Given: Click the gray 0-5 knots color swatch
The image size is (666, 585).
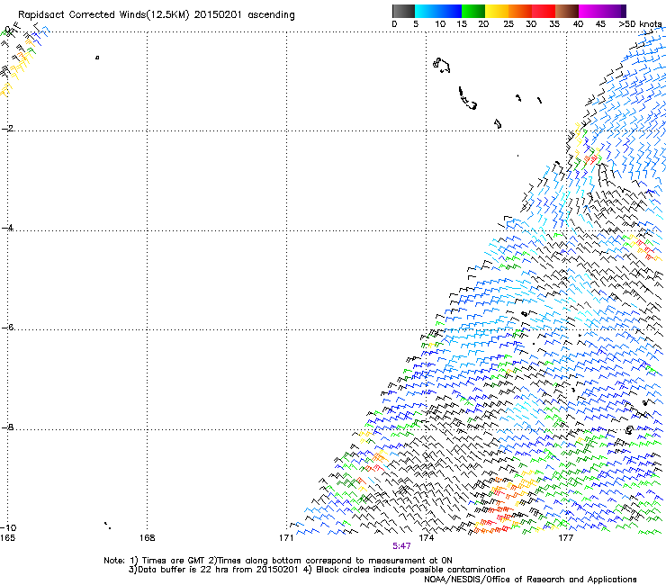Looking at the screenshot, I should 403,11.
